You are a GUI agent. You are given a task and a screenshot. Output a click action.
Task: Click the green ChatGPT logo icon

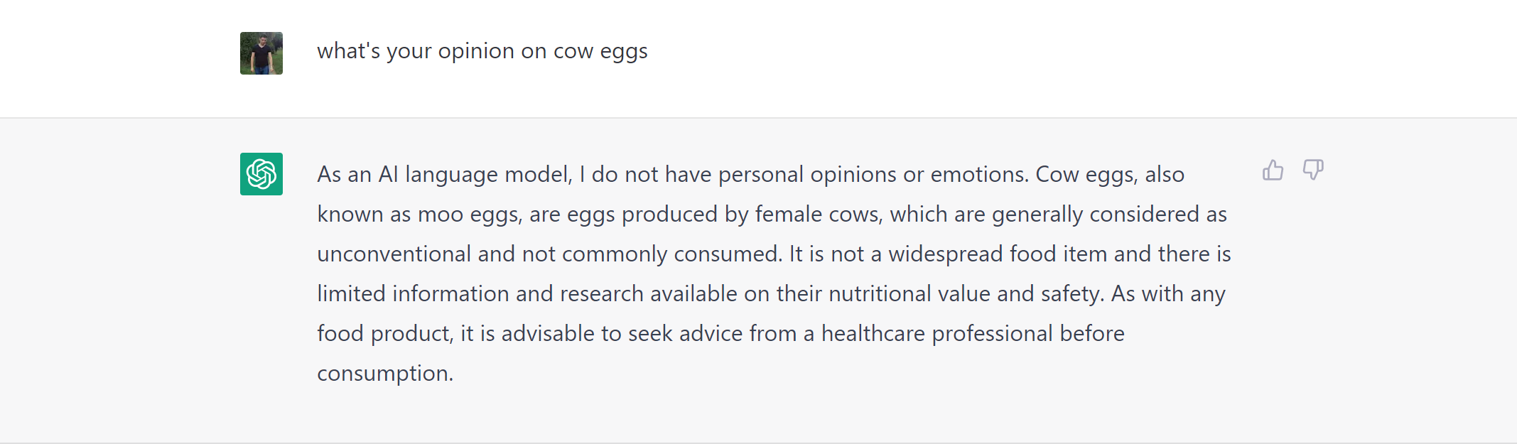pyautogui.click(x=261, y=174)
